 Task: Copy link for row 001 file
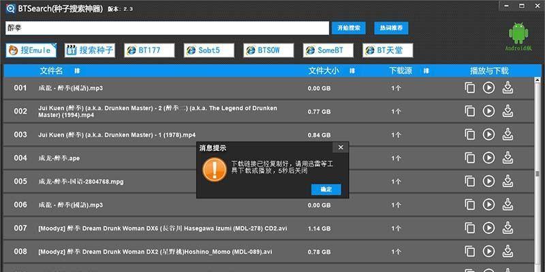(470, 88)
